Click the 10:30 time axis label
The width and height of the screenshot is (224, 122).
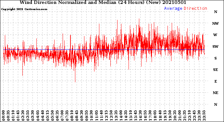92,115
